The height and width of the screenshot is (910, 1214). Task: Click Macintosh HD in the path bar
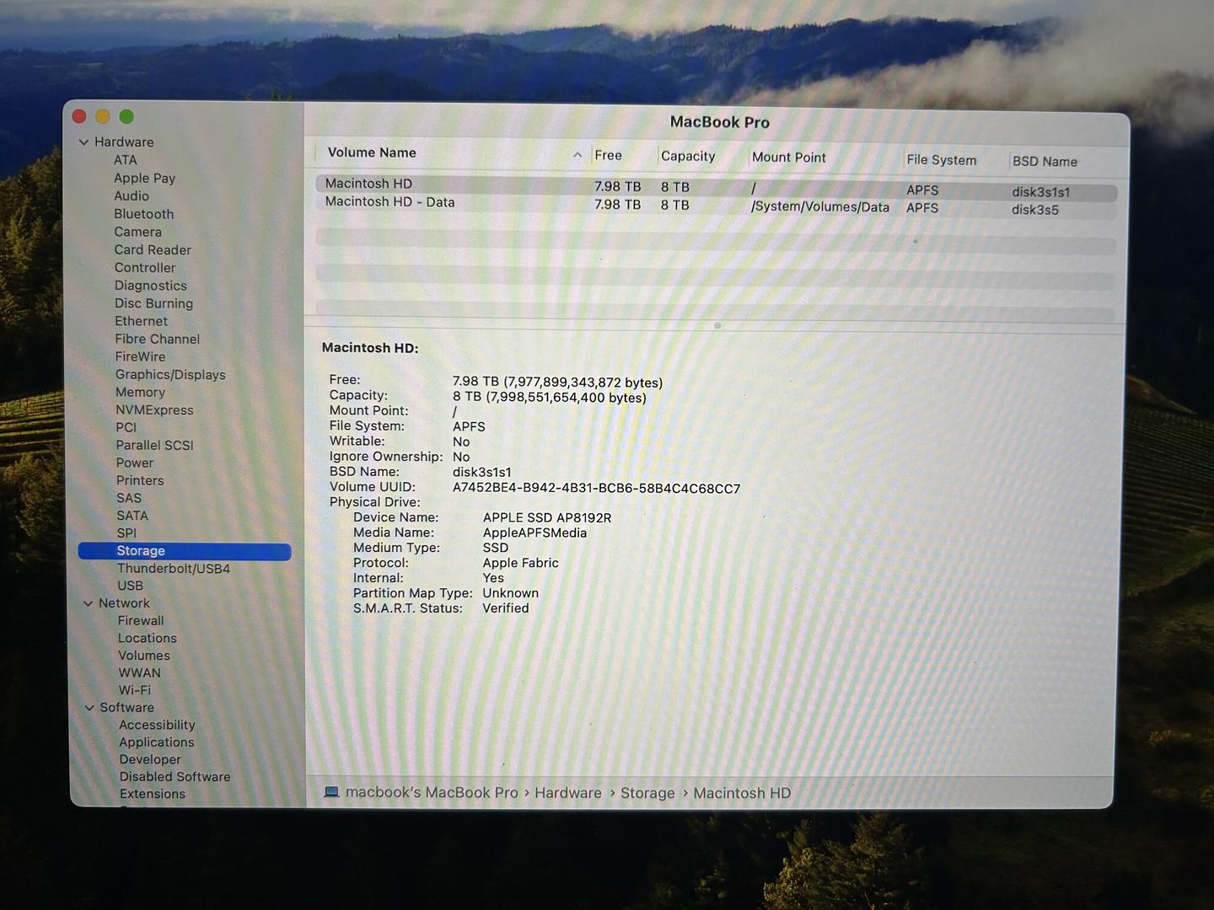click(742, 793)
